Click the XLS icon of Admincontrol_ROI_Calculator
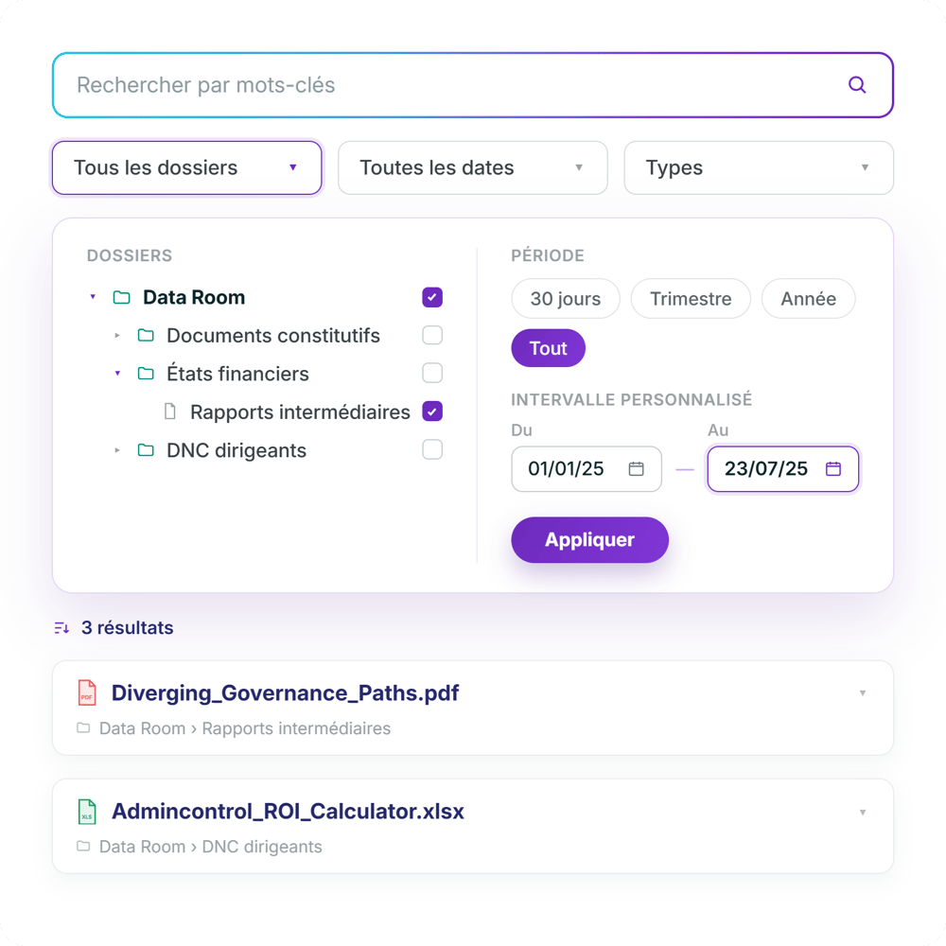946x946 pixels. (87, 812)
